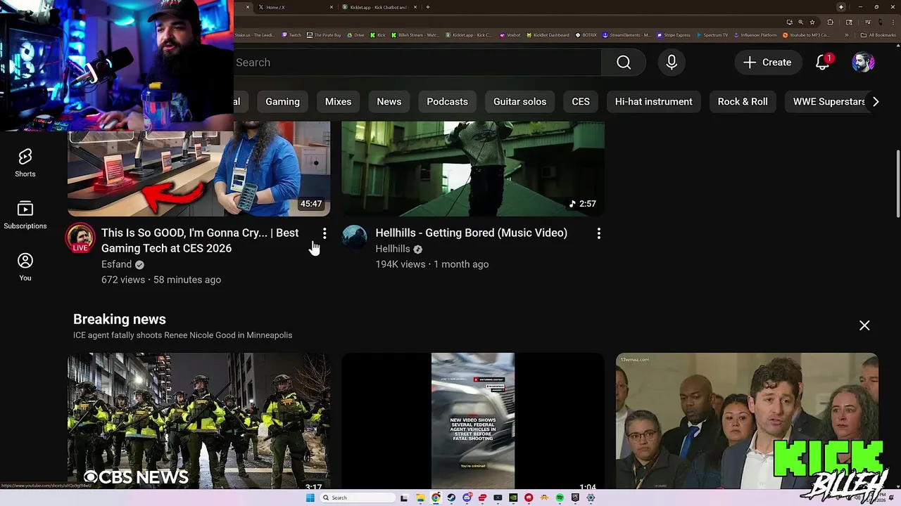
Task: Open the Windows Start menu
Action: (x=310, y=498)
